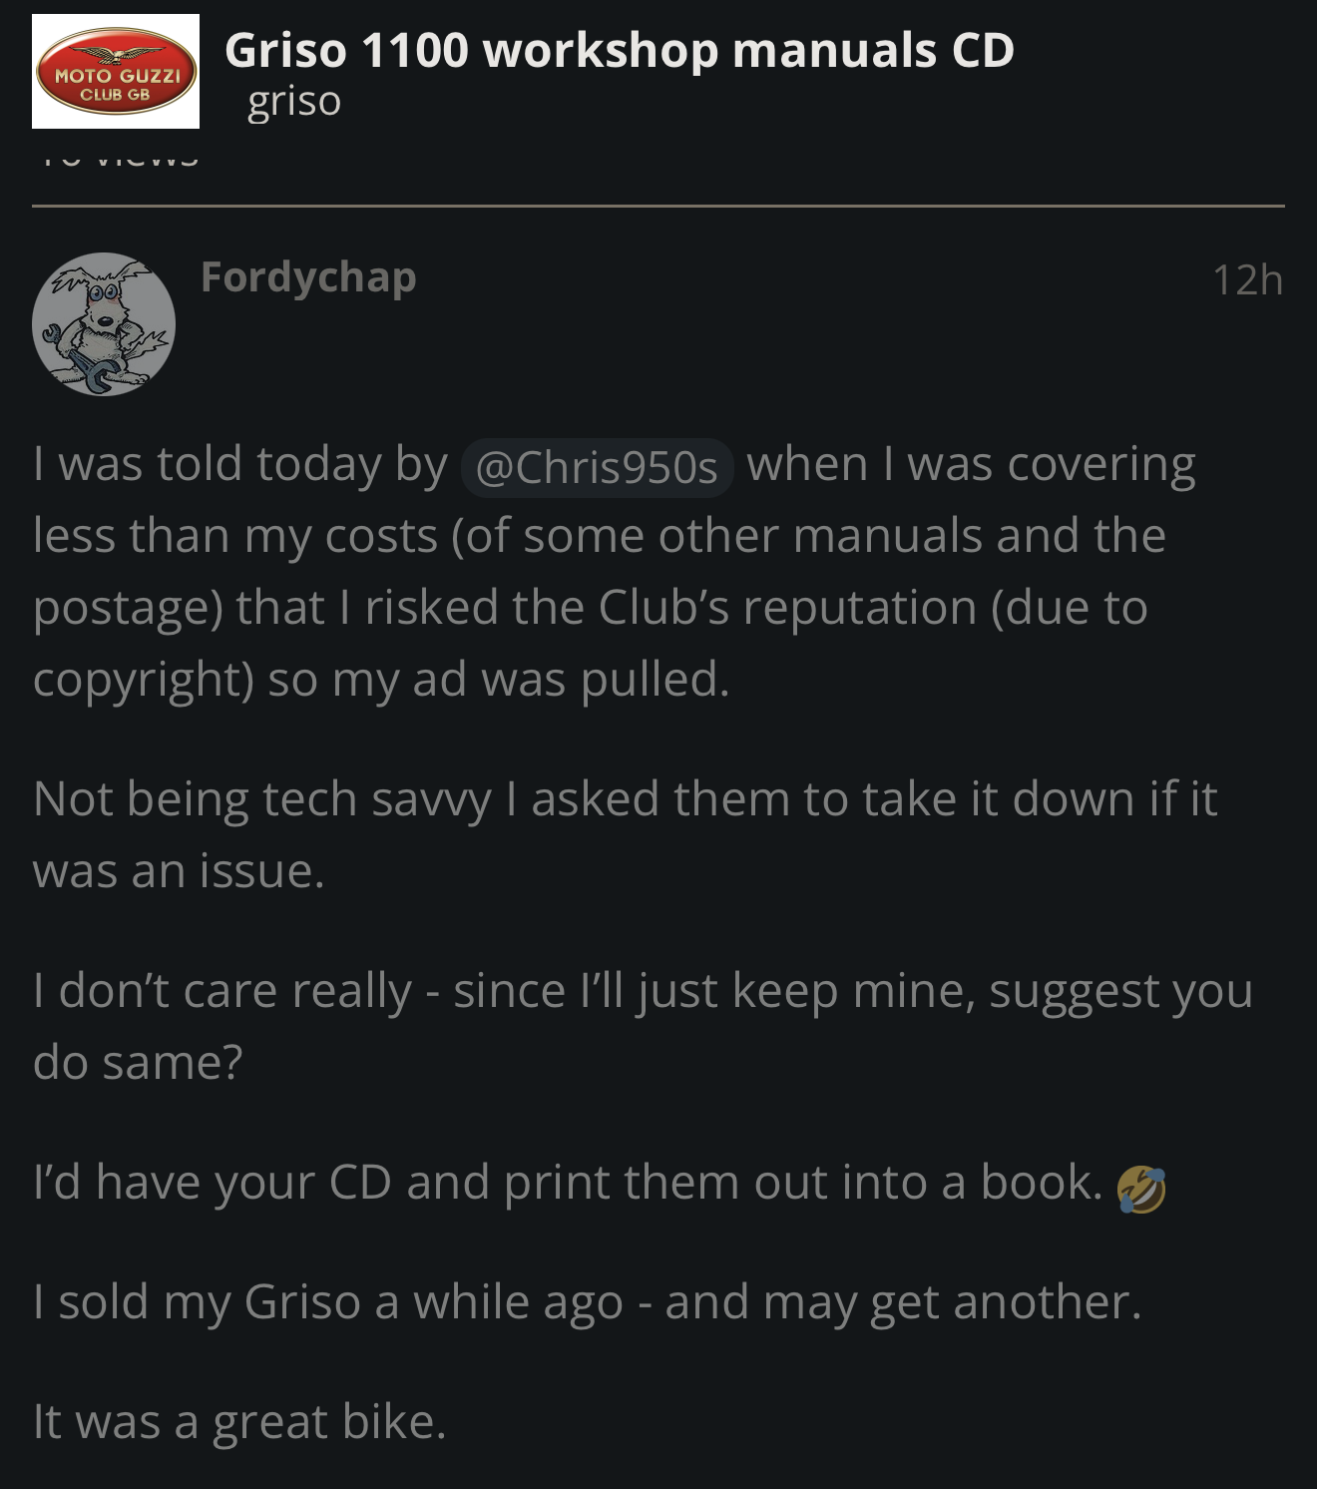The image size is (1317, 1489).
Task: Click the horizontal divider above the post
Action: click(658, 206)
